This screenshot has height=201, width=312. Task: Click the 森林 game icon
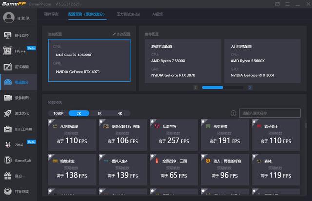(x=259, y=161)
